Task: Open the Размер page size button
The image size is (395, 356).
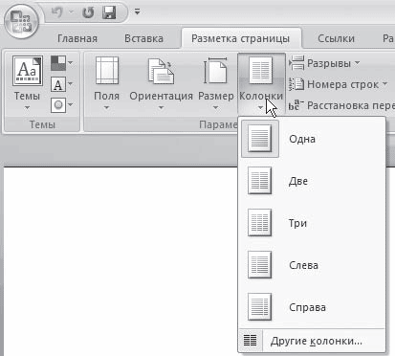Action: (x=216, y=83)
